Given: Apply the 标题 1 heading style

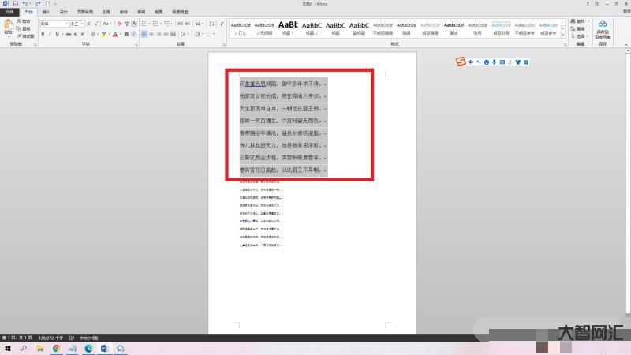Looking at the screenshot, I should coord(286,28).
